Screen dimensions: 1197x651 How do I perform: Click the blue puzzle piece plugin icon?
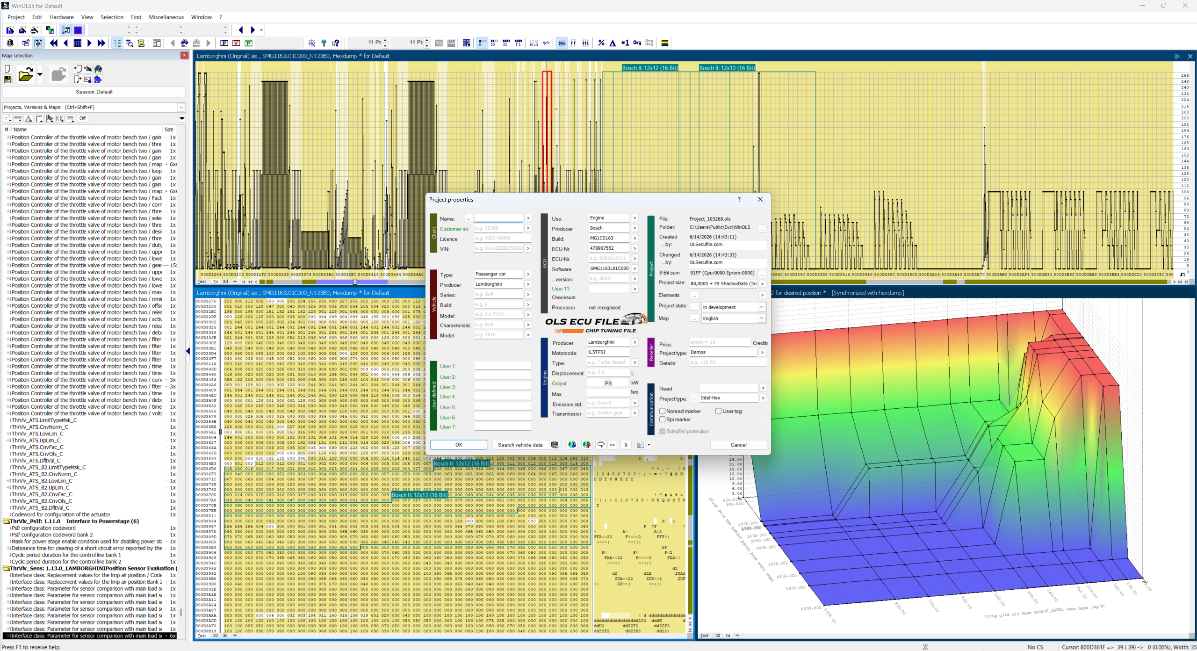tap(98, 80)
